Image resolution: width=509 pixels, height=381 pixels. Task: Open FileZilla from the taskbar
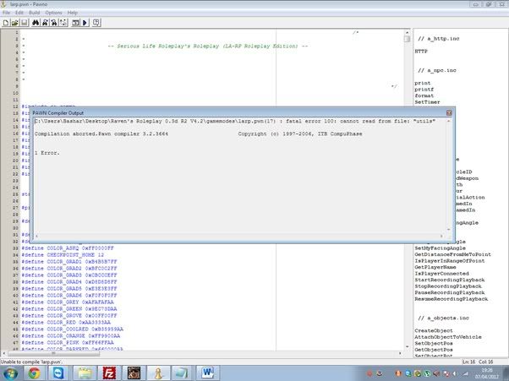pos(109,373)
